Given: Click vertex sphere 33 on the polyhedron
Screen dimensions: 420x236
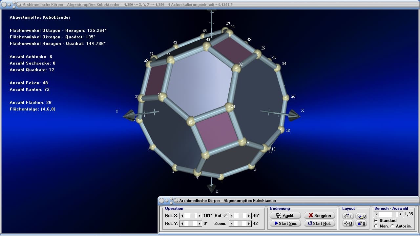Looking at the screenshot, I should coord(170,60).
